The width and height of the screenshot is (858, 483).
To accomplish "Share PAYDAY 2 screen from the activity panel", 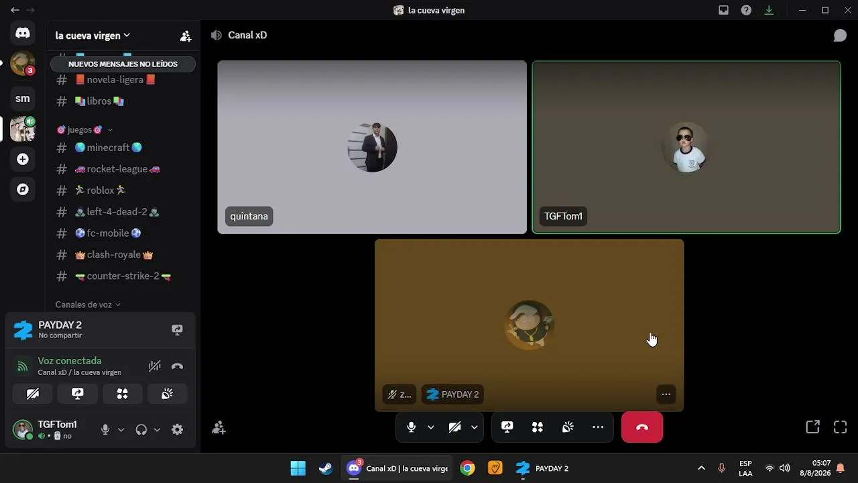I will (177, 330).
